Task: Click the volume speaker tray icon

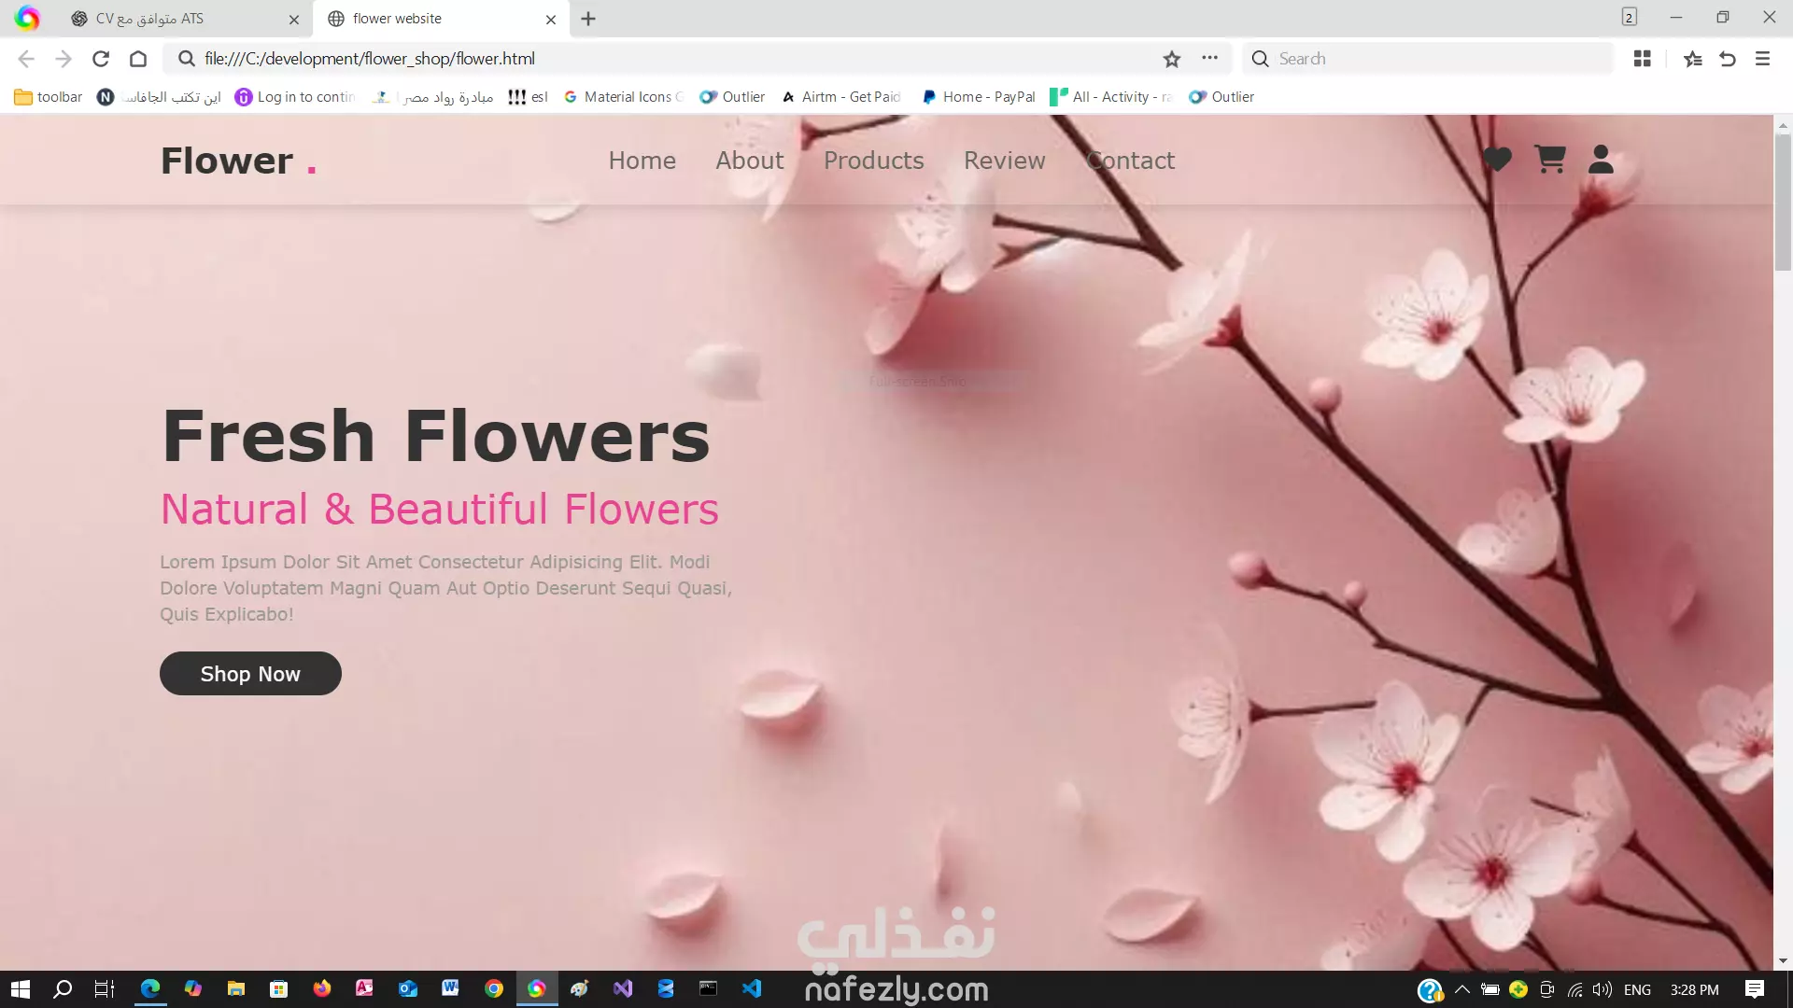Action: click(x=1602, y=989)
